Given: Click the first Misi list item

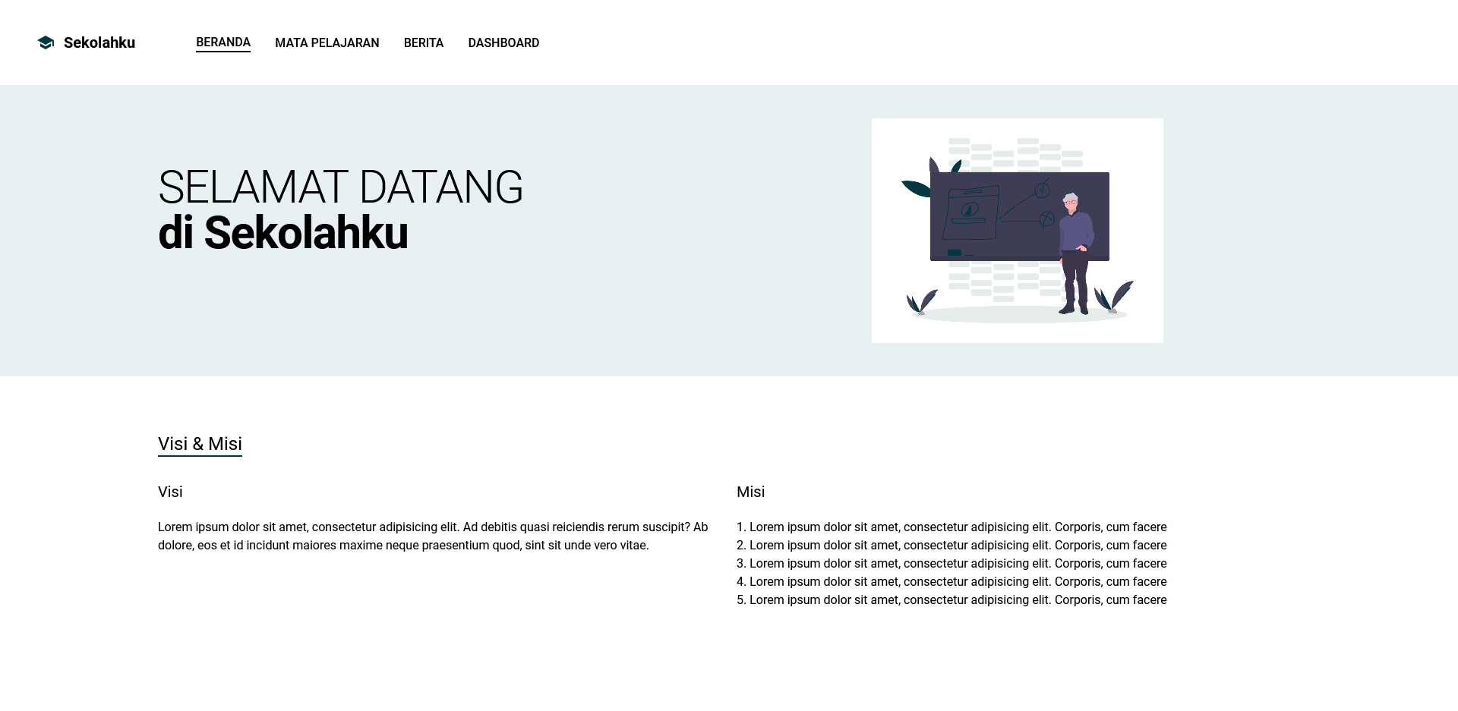Looking at the screenshot, I should (x=951, y=527).
